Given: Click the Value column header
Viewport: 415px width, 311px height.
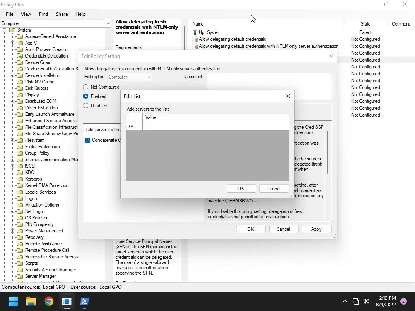Looking at the screenshot, I should pyautogui.click(x=216, y=117).
